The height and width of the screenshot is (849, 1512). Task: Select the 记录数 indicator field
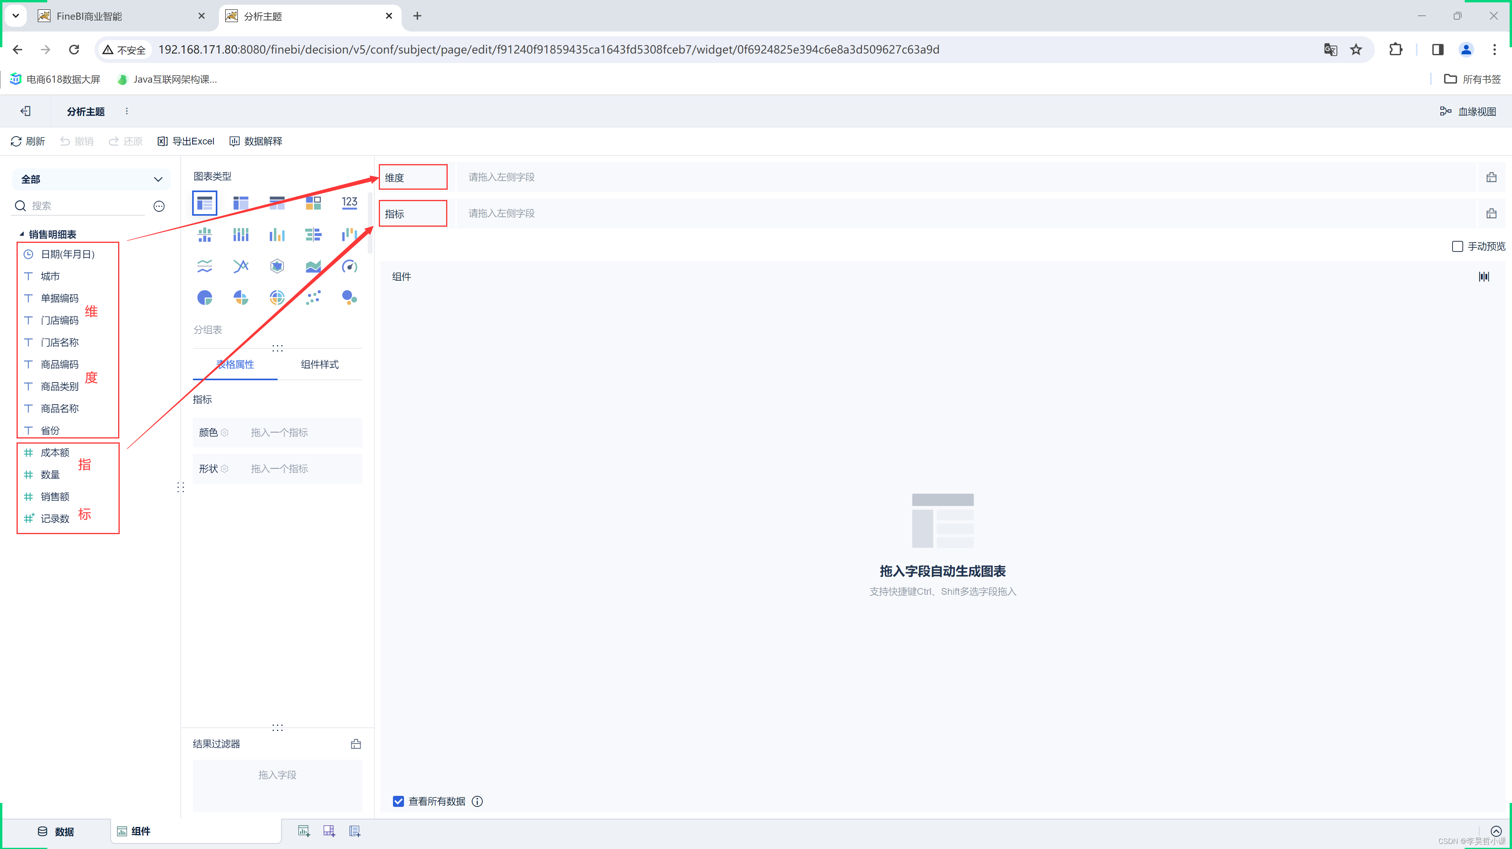(55, 519)
